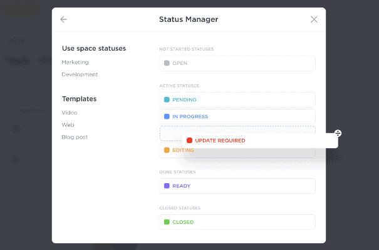
Task: Close the Status Manager dialog
Action: [x=314, y=19]
